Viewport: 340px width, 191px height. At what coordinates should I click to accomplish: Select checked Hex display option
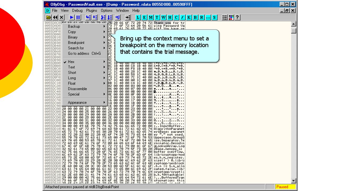(84, 62)
